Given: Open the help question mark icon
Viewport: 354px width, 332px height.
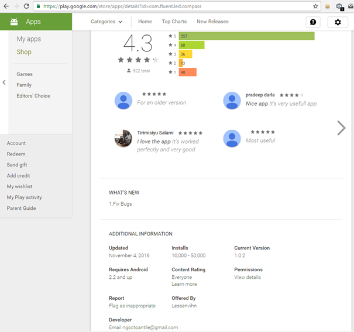Looking at the screenshot, I should 313,22.
